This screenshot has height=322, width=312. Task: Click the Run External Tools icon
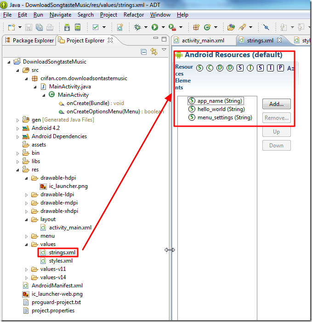(172, 27)
